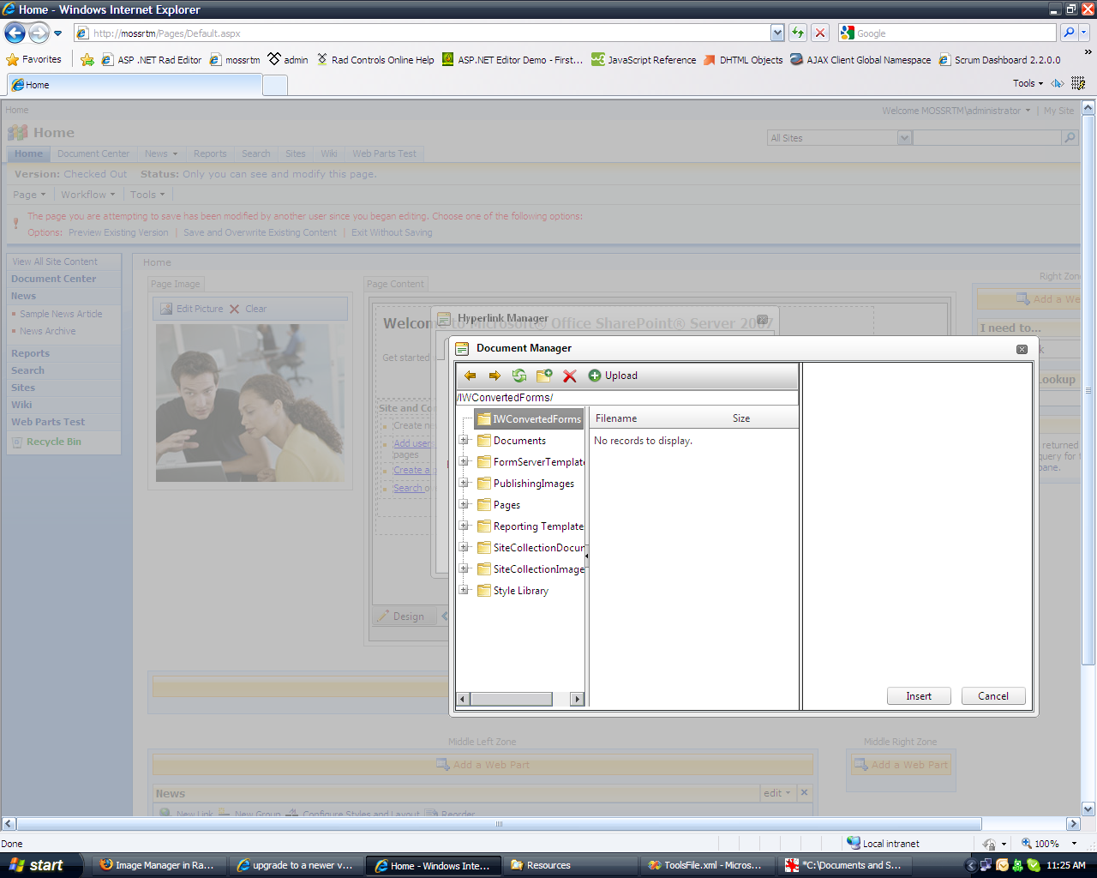
Task: Switch to Image Manager taskbar window
Action: 158,865
